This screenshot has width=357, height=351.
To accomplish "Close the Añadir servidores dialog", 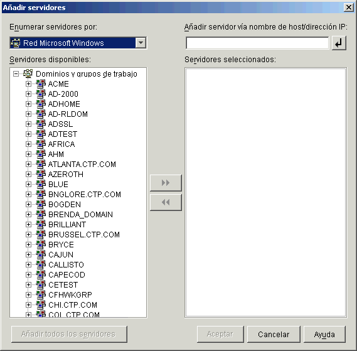I will point(349,8).
